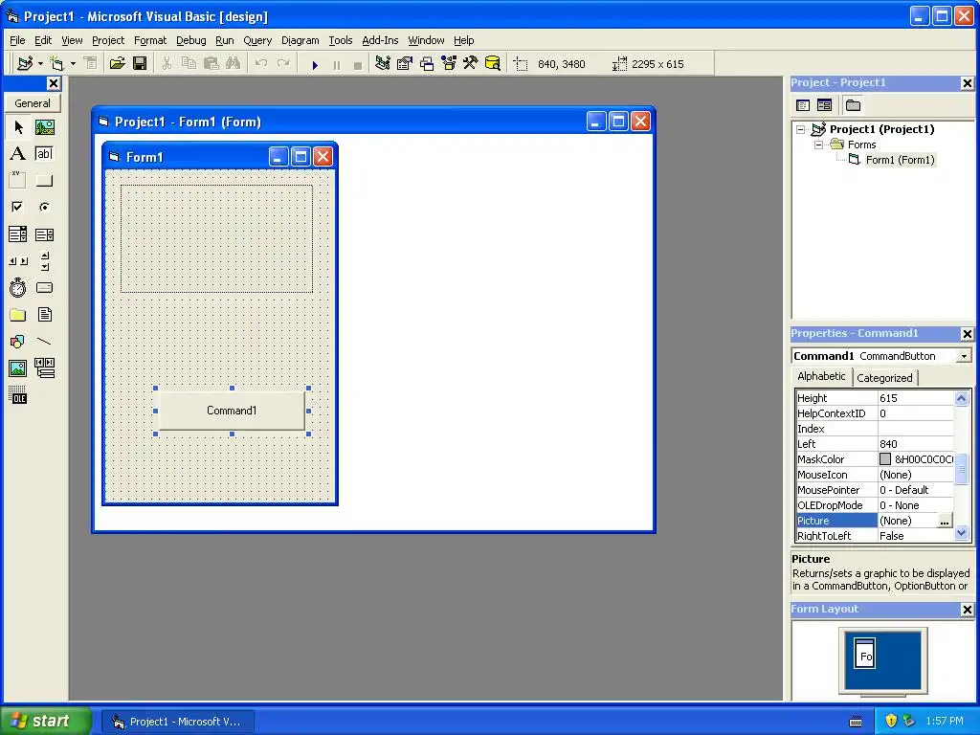Click the Height property value 615
This screenshot has width=980, height=735.
[x=916, y=398]
